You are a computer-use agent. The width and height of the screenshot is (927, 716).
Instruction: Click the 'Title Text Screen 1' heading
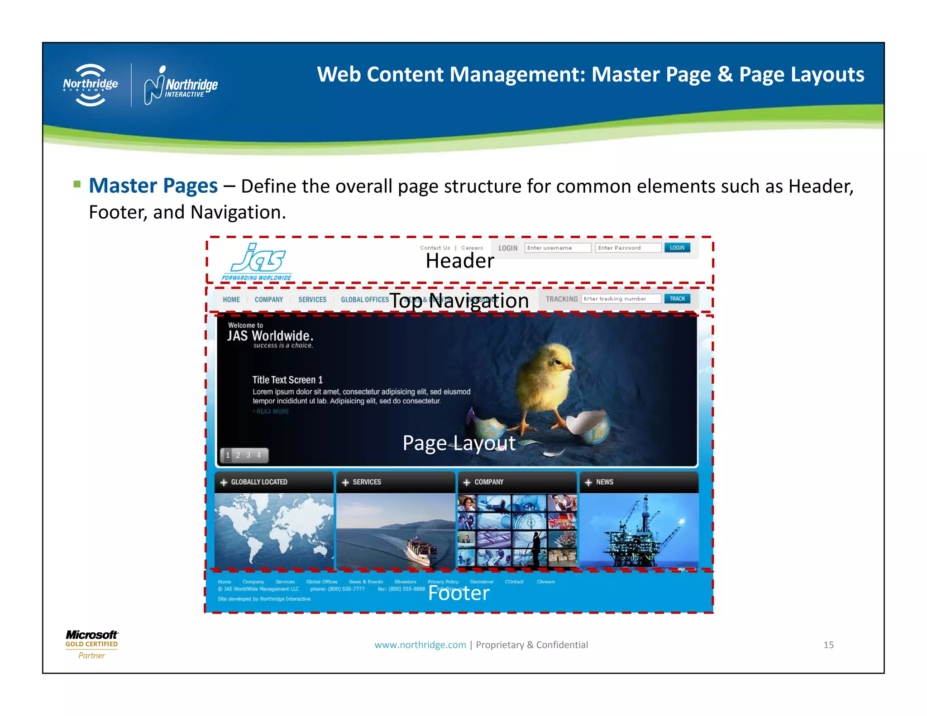click(287, 380)
